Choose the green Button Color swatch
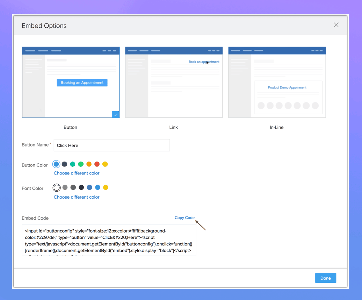 pyautogui.click(x=81, y=164)
